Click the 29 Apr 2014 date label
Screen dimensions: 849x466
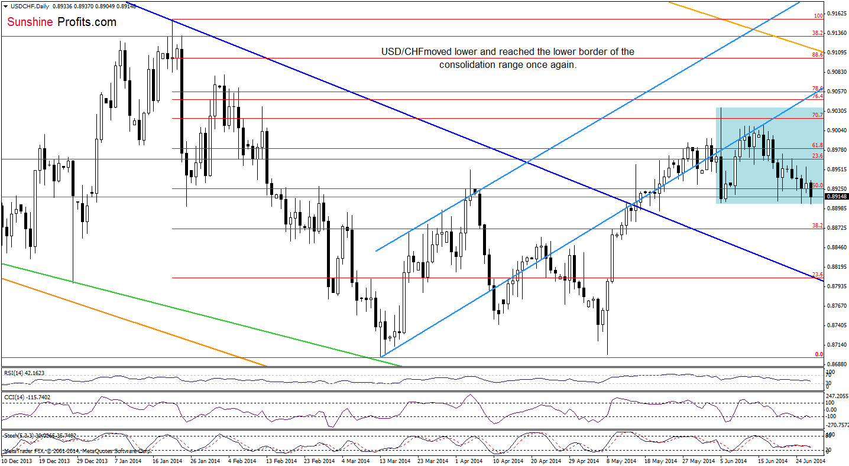(583, 460)
